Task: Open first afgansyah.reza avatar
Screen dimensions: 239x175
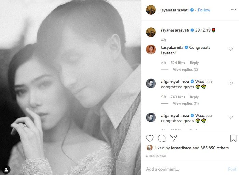Action: pos(151,84)
